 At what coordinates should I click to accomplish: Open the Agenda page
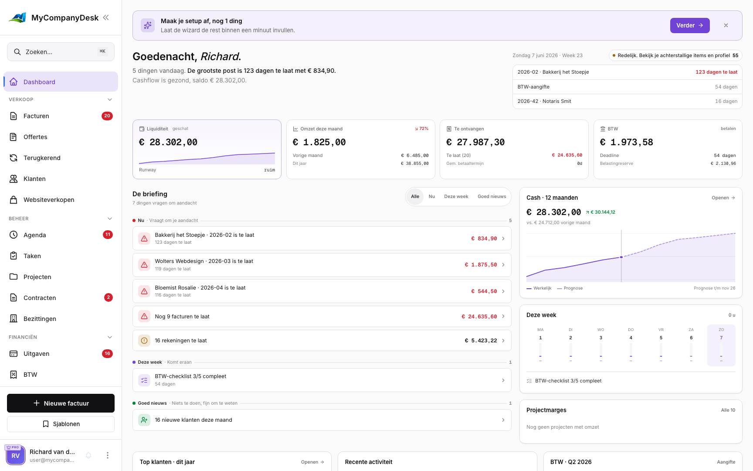(x=61, y=235)
